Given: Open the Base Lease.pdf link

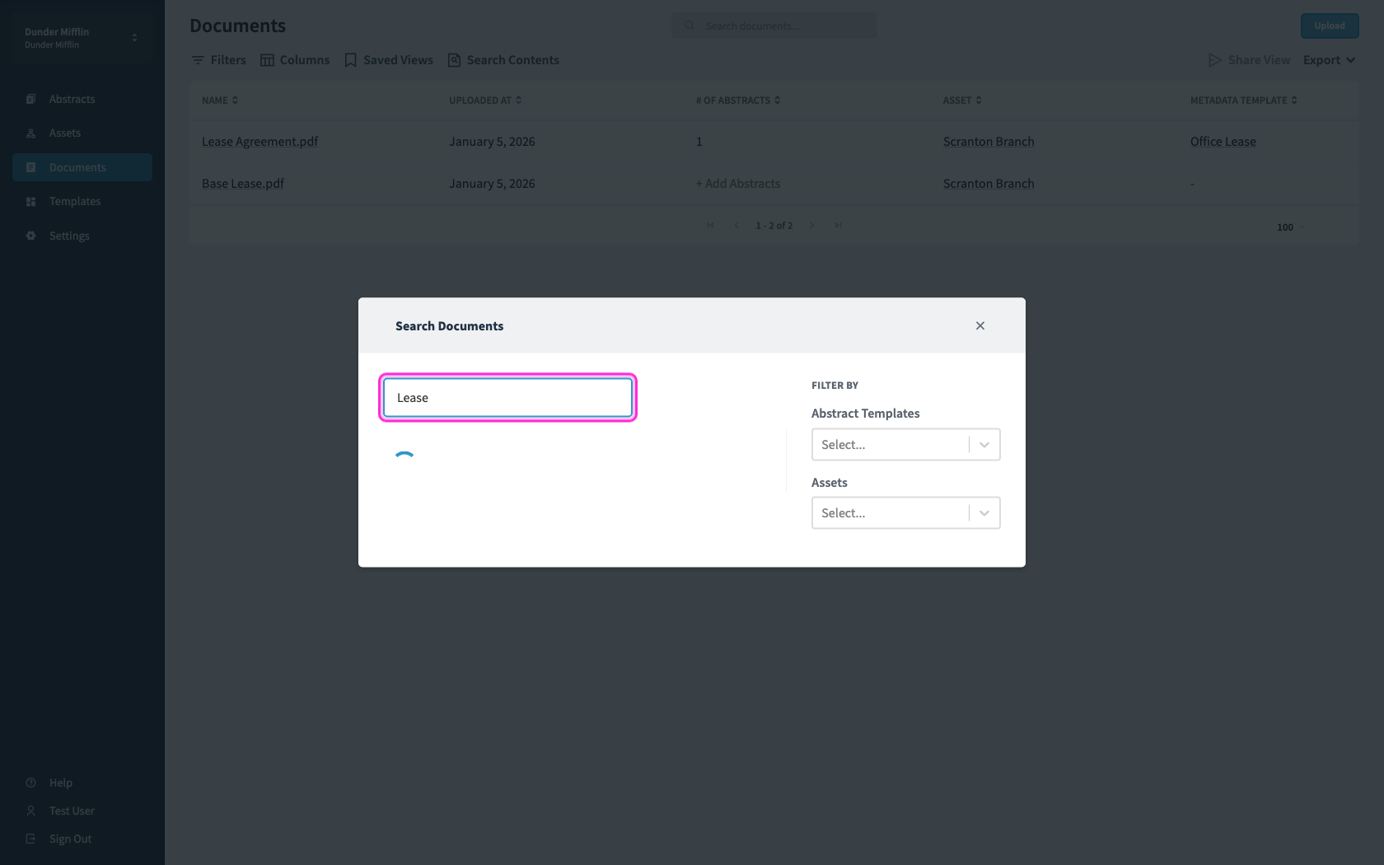Looking at the screenshot, I should pos(242,184).
